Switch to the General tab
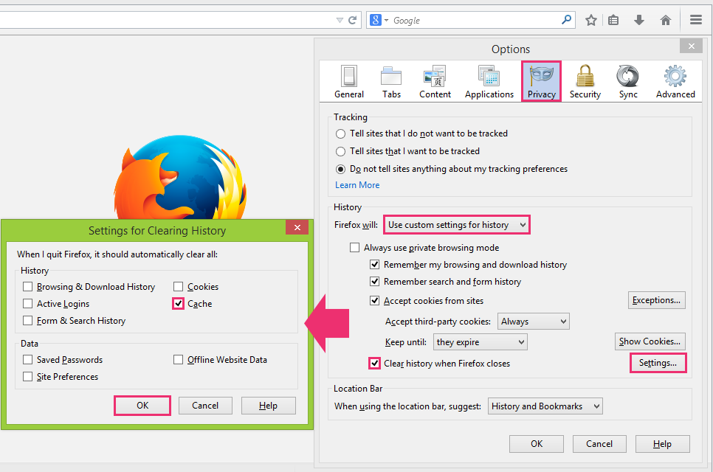713x472 pixels. 349,81
